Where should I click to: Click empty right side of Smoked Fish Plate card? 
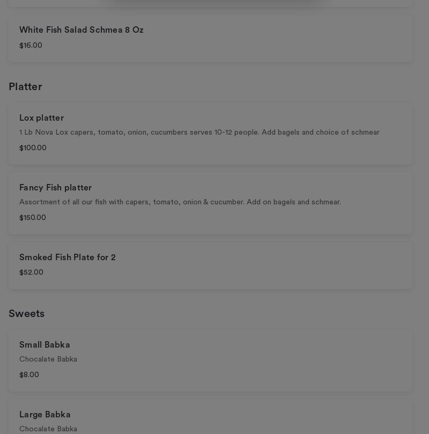point(322,266)
